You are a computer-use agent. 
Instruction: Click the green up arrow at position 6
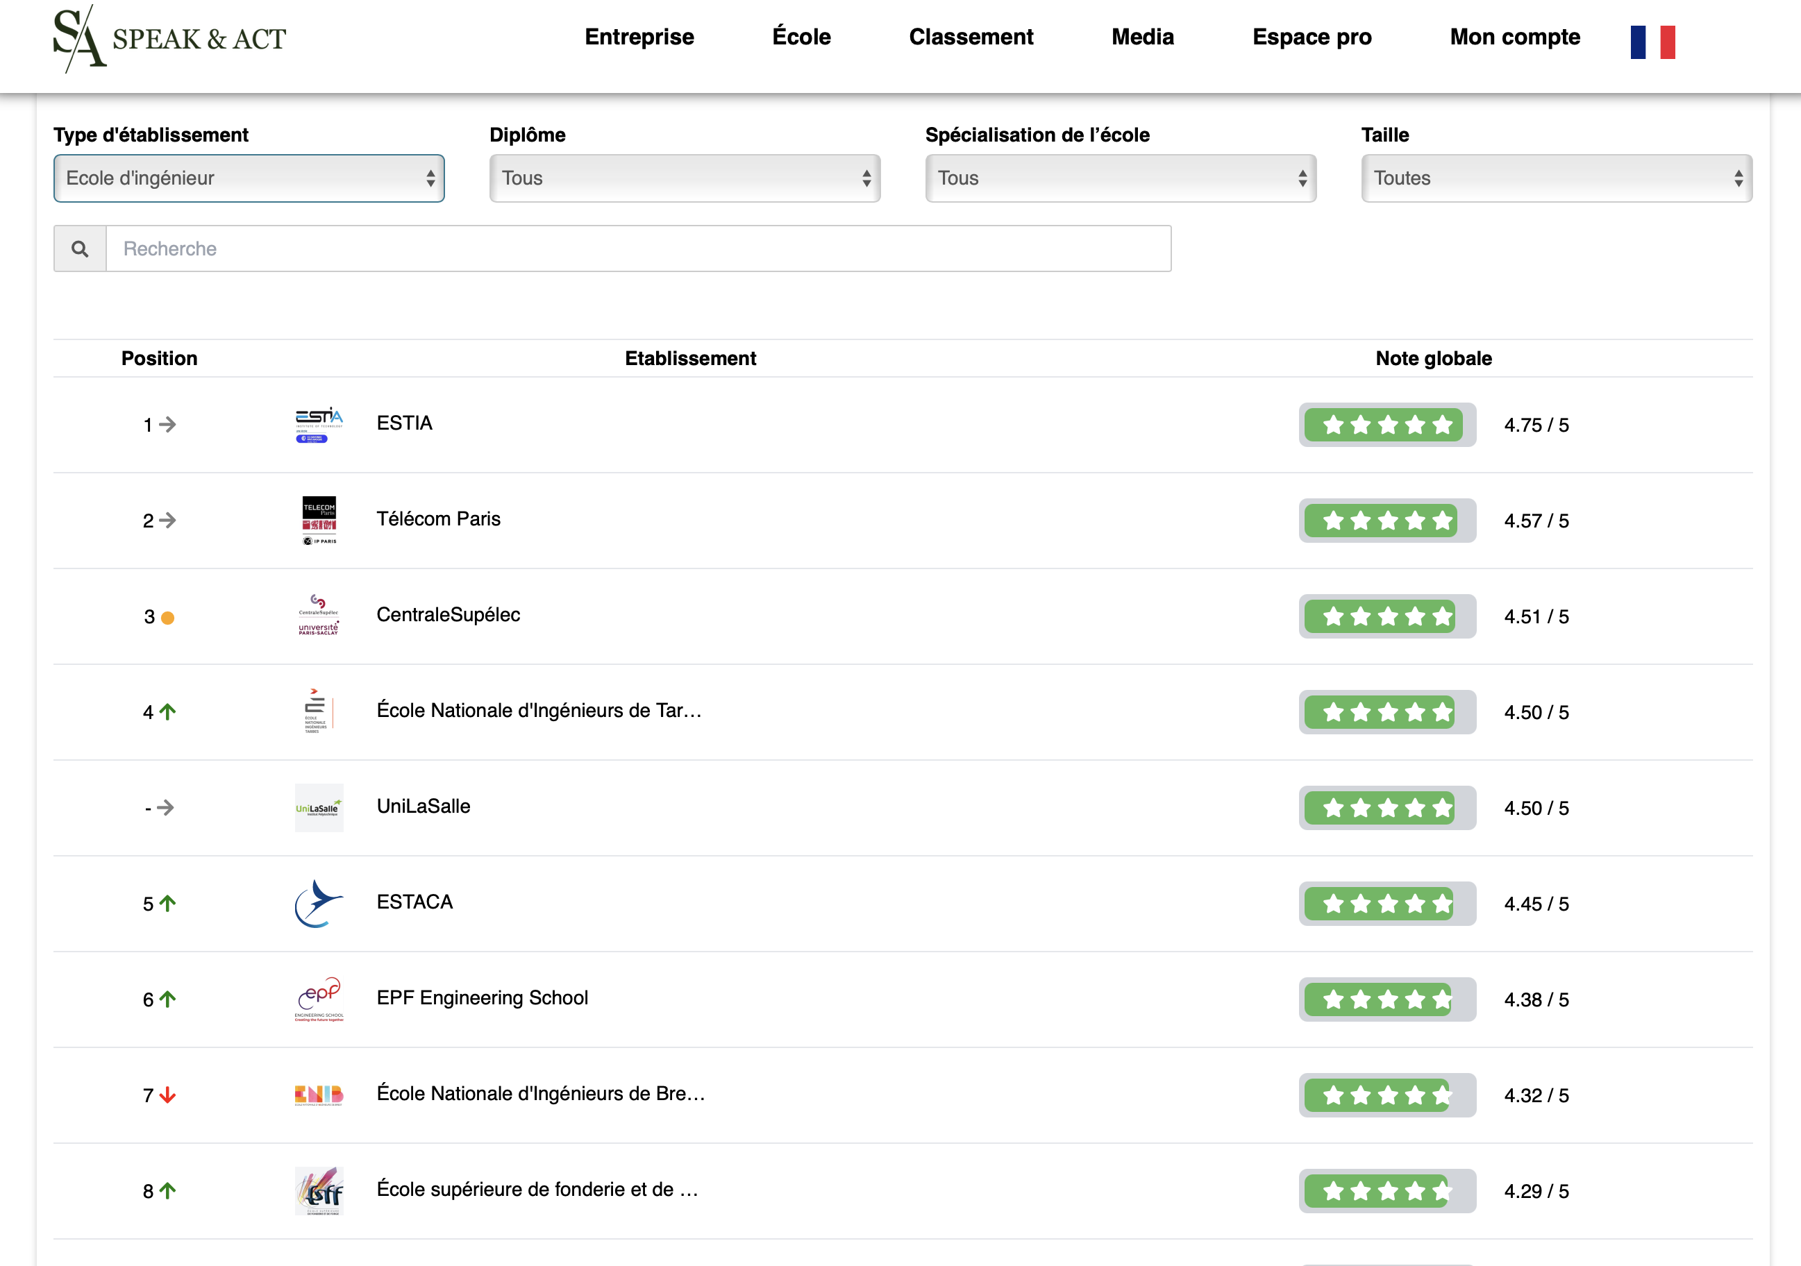168,999
